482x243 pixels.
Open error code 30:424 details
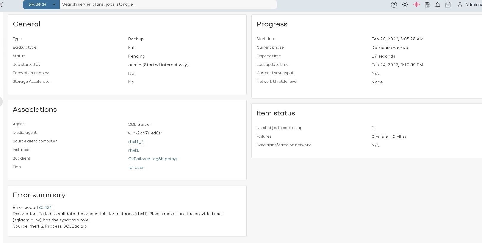pos(45,208)
